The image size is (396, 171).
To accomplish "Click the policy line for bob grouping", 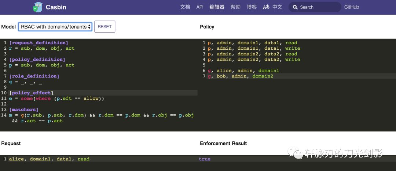I will point(240,76).
